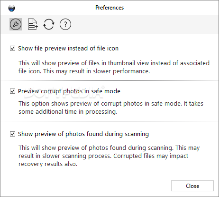
Task: Select the update circular arrows icon
Action: pyautogui.click(x=49, y=24)
